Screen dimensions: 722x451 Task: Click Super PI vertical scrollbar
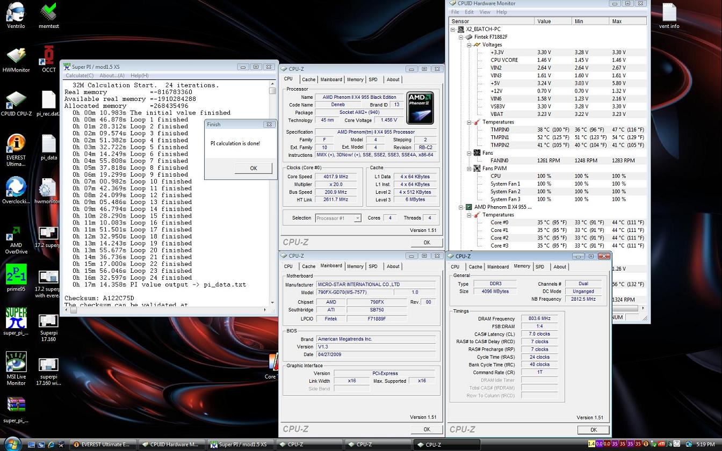pyautogui.click(x=272, y=193)
